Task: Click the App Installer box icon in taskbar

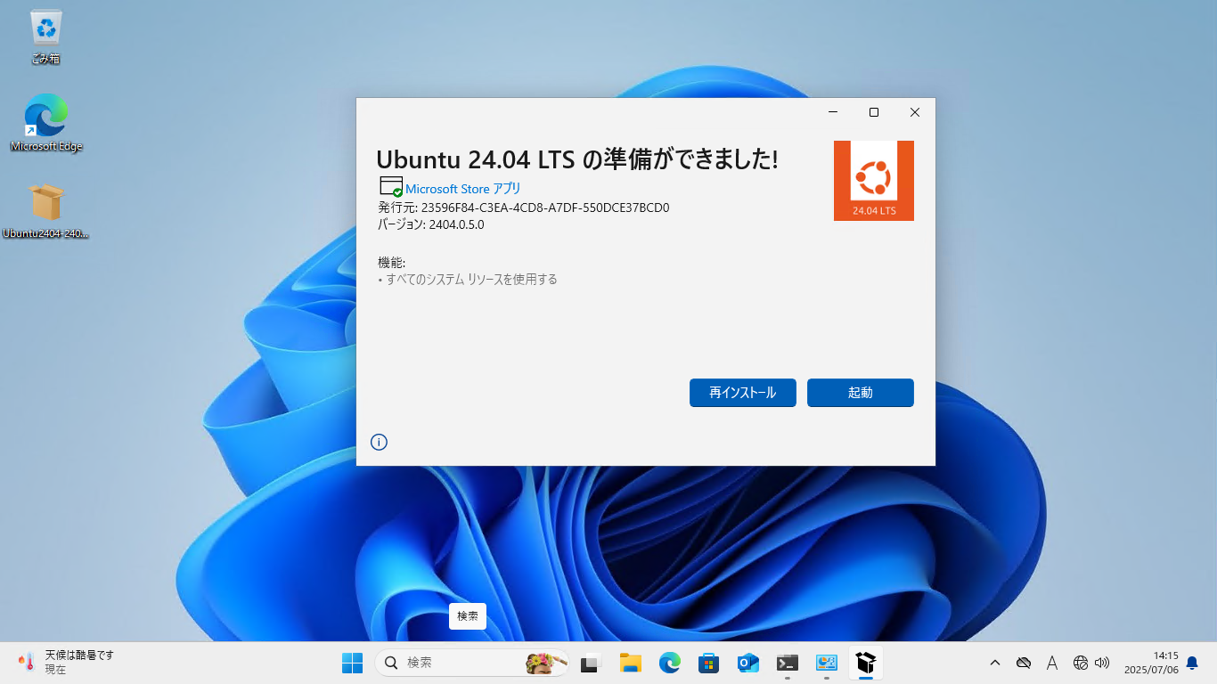Action: coord(866,663)
